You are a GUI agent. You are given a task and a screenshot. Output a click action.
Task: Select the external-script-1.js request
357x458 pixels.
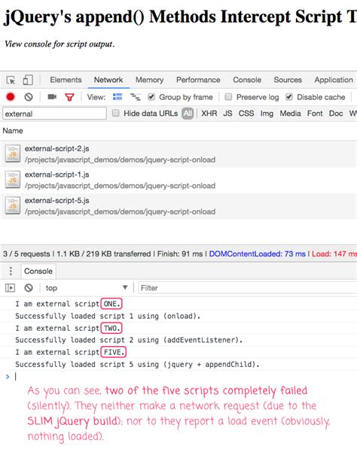pos(178,180)
